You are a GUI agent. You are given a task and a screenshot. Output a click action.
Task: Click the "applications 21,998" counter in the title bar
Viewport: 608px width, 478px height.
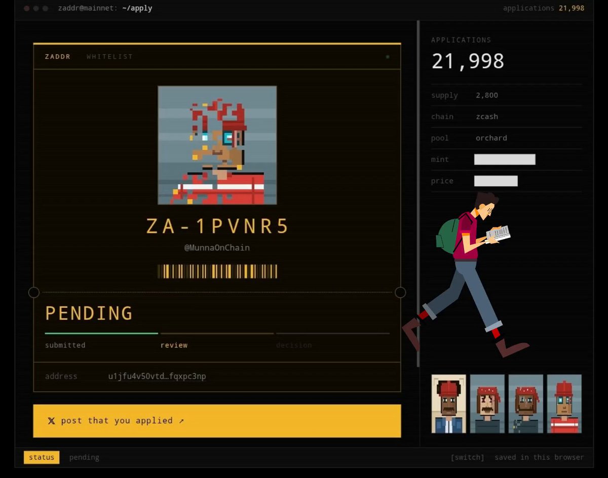544,8
